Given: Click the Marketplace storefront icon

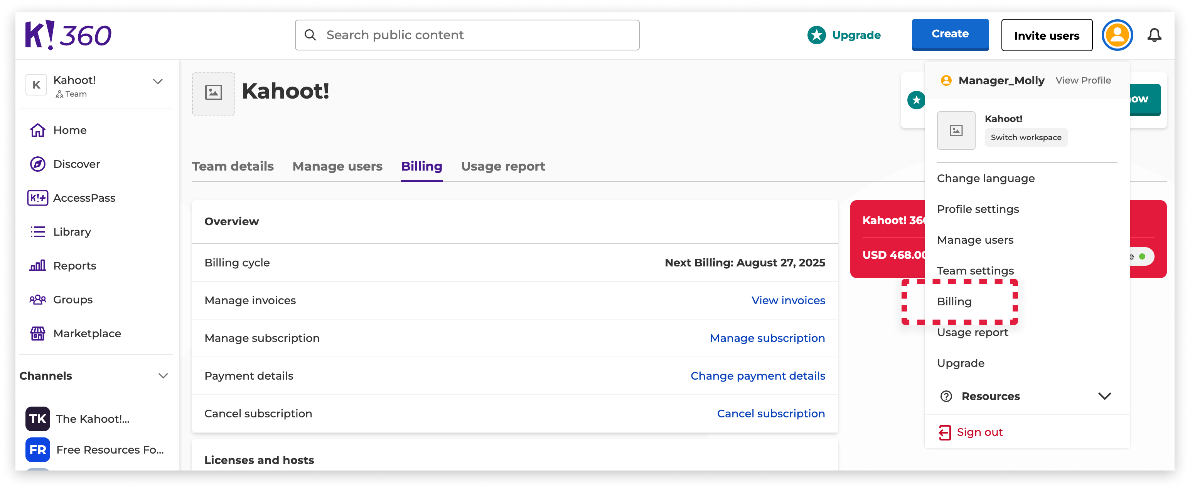Looking at the screenshot, I should pyautogui.click(x=37, y=333).
